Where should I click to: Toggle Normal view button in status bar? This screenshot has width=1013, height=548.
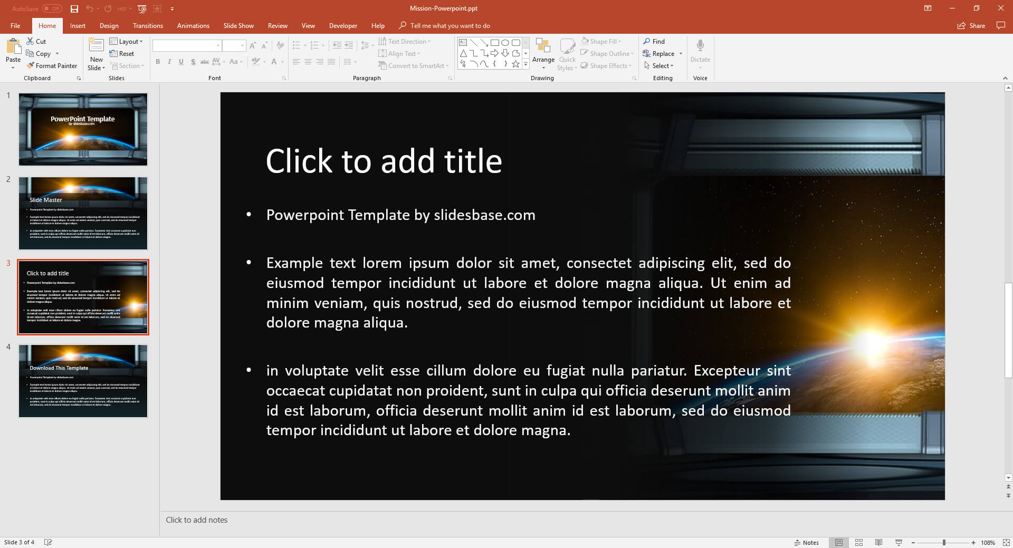pos(838,542)
